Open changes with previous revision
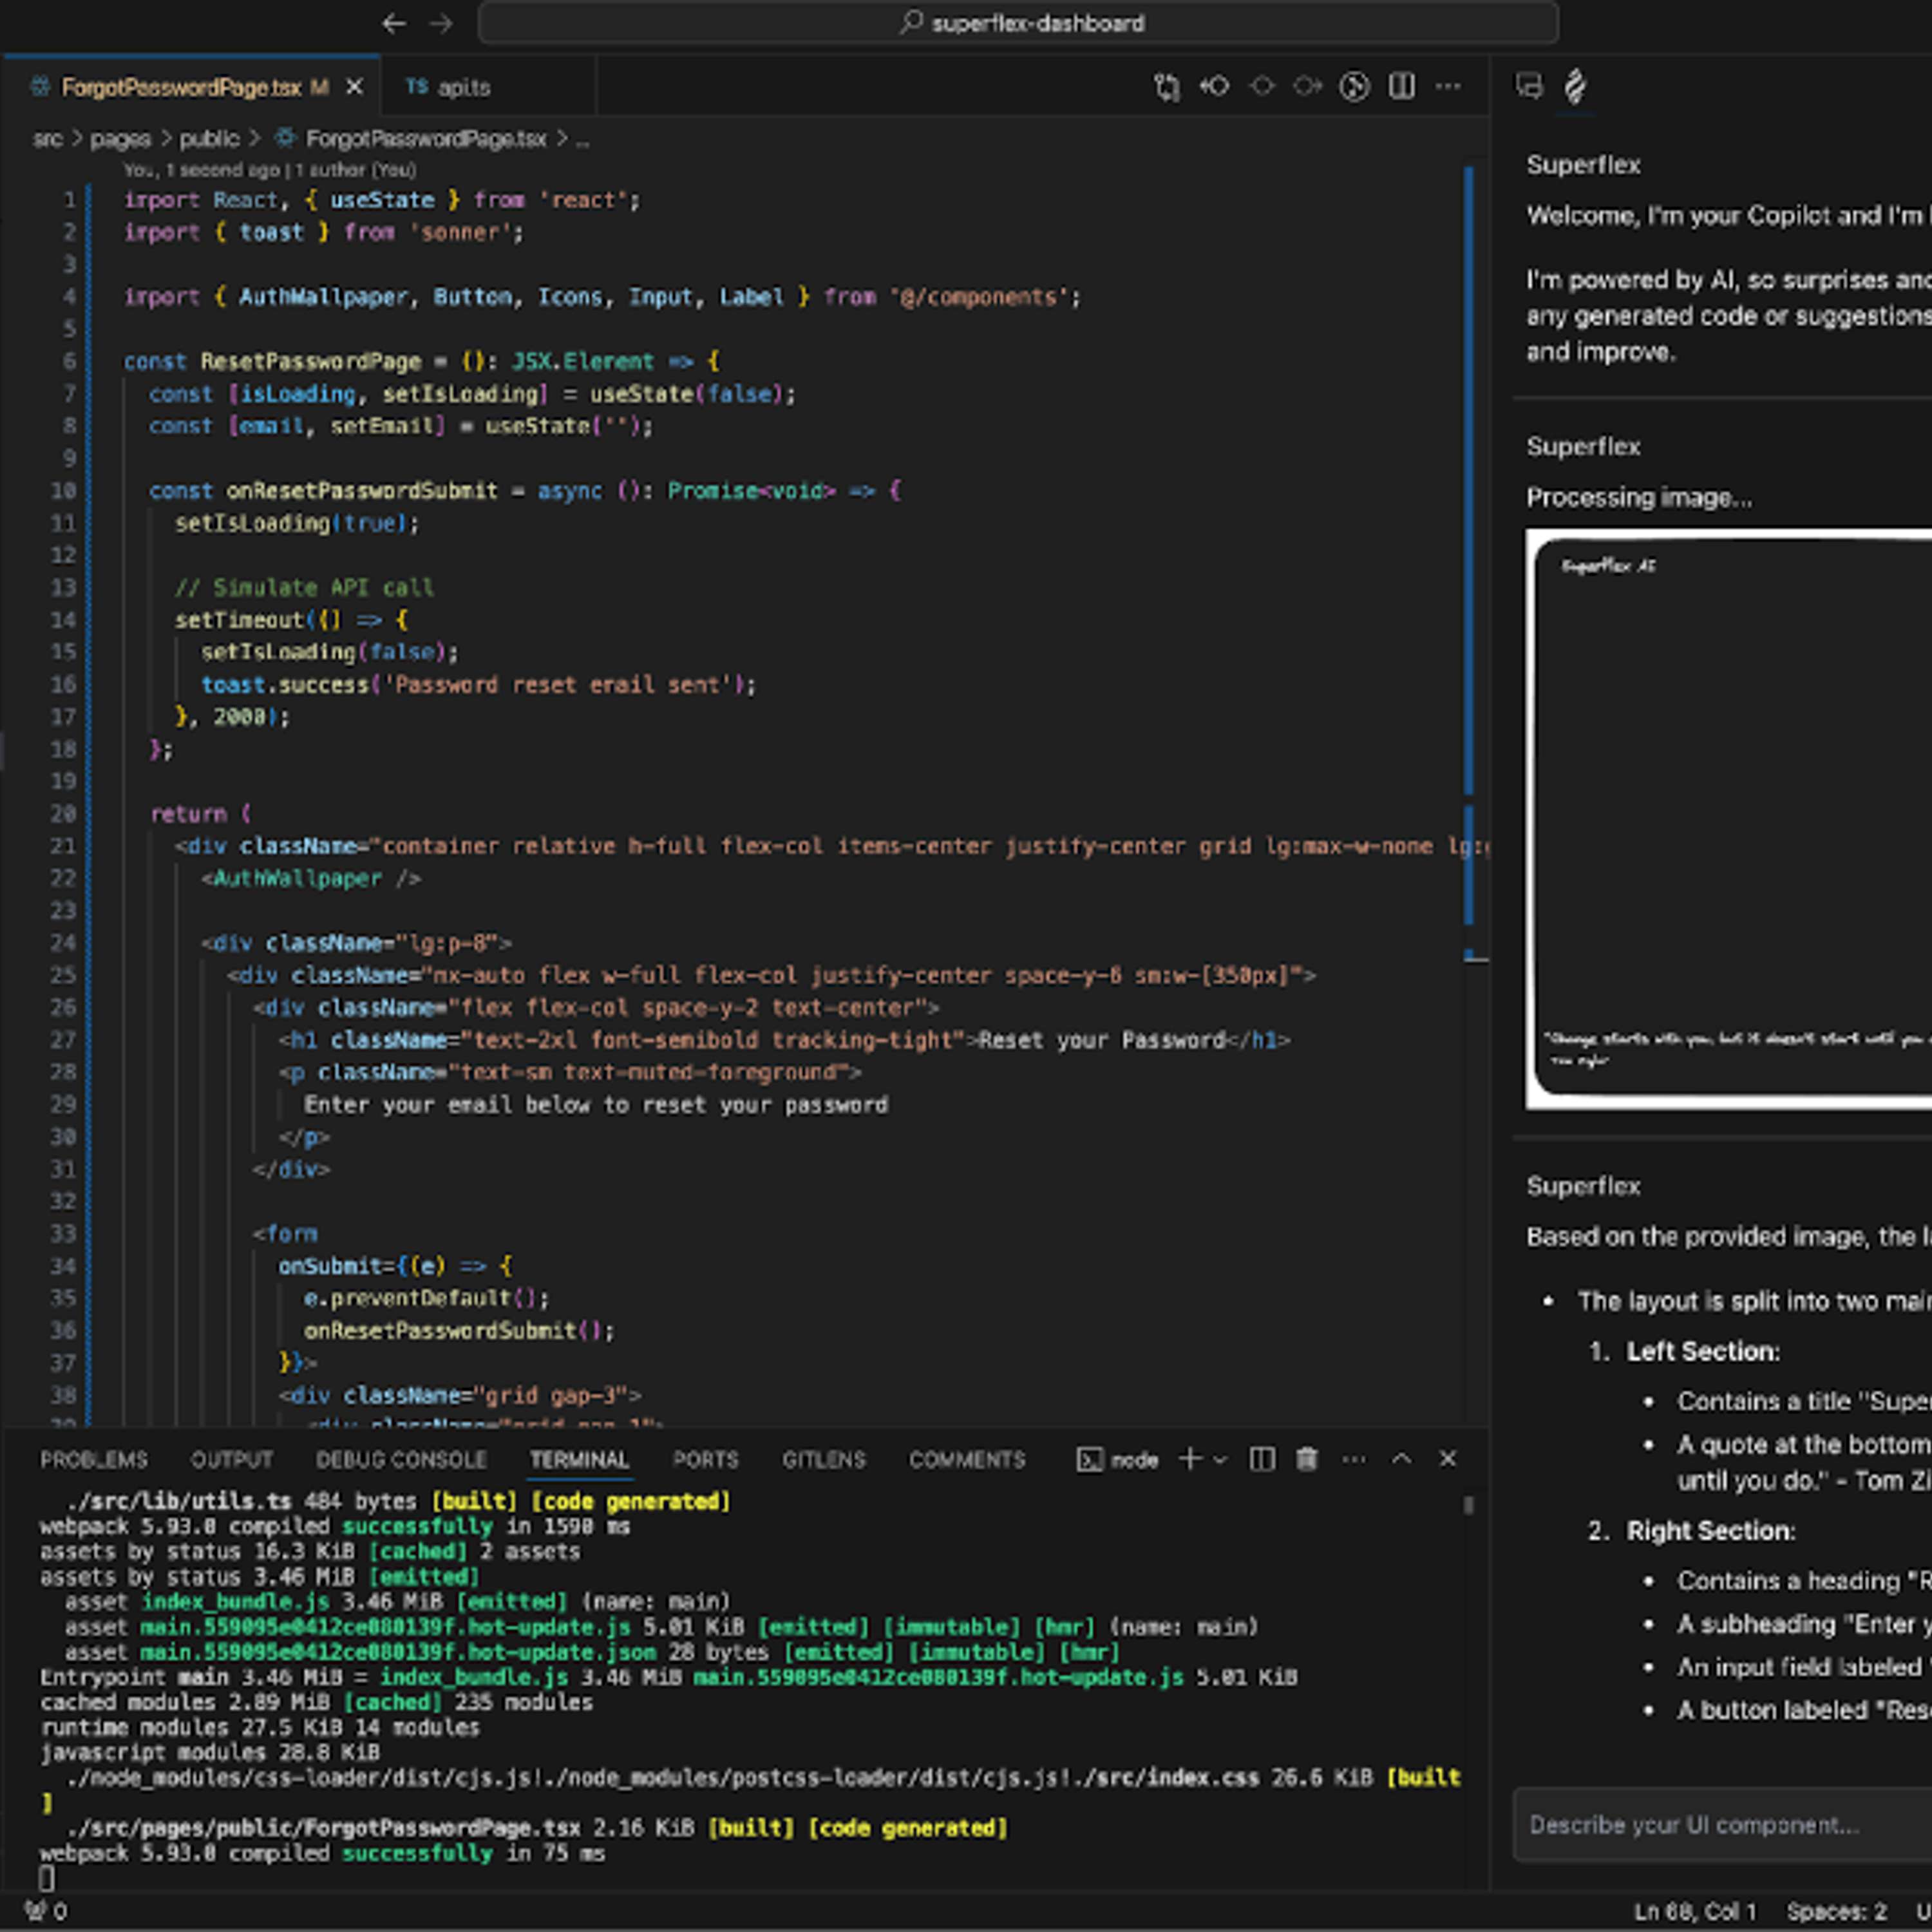 pos(1214,87)
